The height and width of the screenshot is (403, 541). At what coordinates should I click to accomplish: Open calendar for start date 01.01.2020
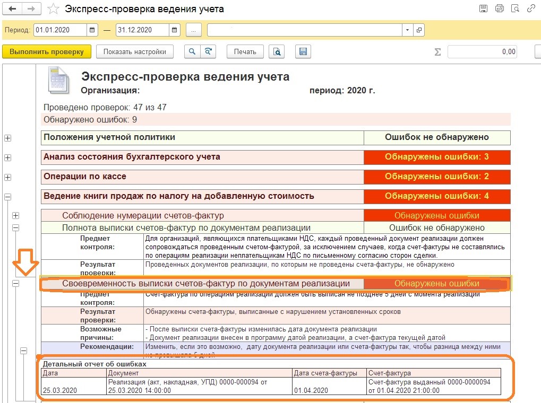[x=92, y=30]
